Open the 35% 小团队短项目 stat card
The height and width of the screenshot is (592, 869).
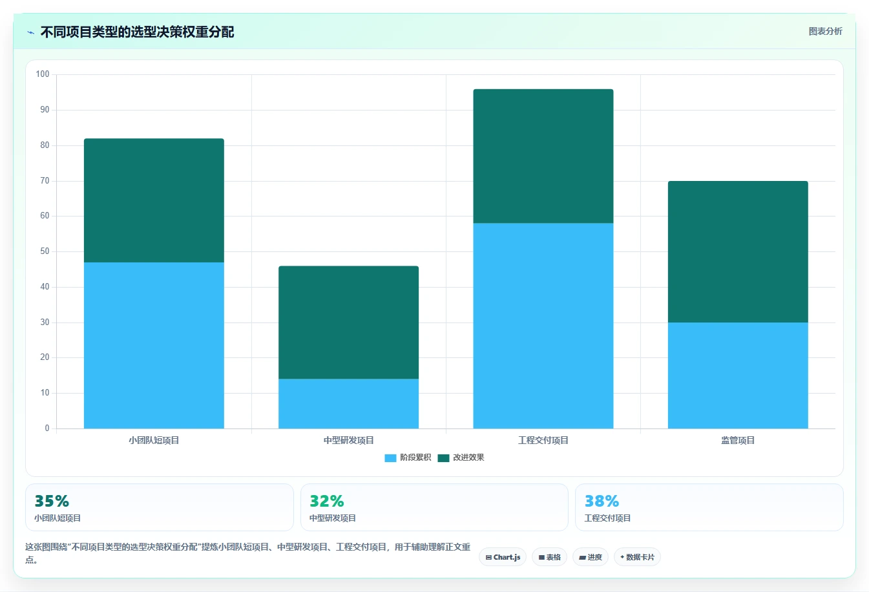tap(159, 507)
